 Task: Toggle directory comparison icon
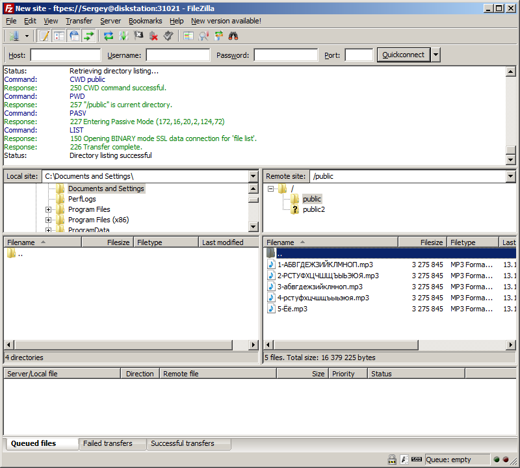click(x=203, y=36)
